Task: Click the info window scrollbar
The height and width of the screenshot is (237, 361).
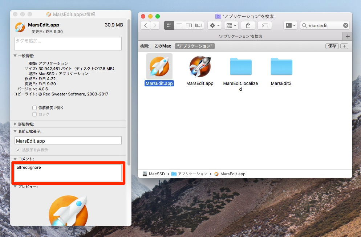Action: [x=129, y=92]
